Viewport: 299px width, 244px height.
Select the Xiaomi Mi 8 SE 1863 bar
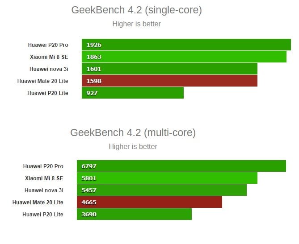(x=184, y=57)
